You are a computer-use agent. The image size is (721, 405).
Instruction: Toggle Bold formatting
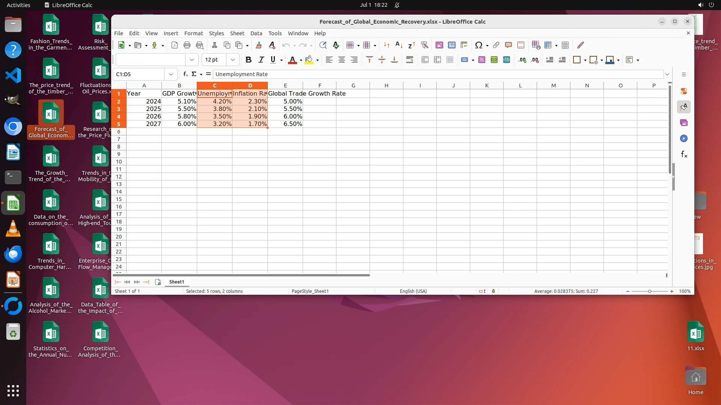pos(248,60)
